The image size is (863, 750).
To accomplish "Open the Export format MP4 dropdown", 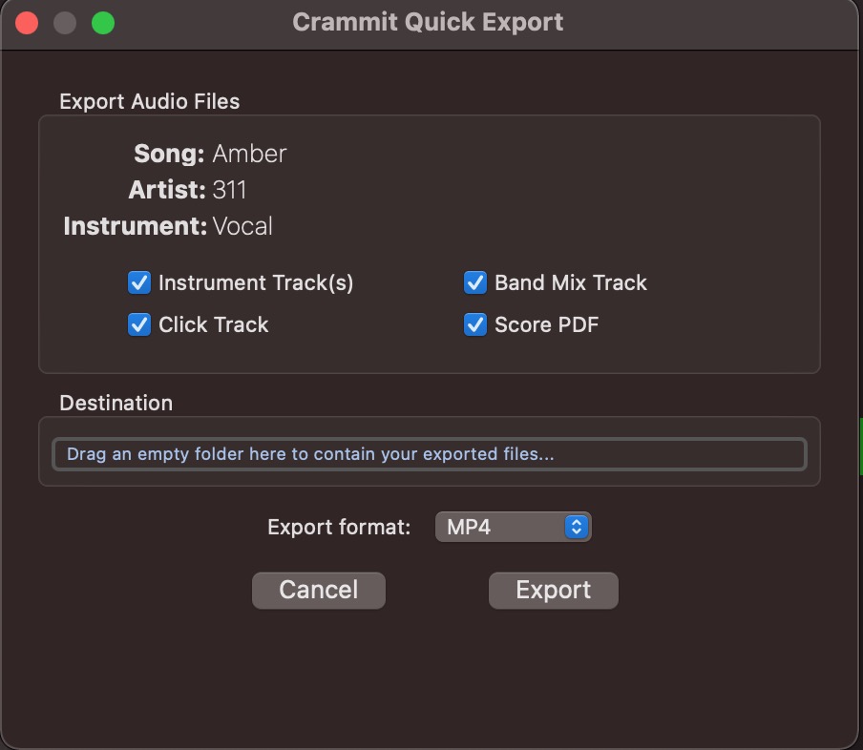I will point(513,527).
